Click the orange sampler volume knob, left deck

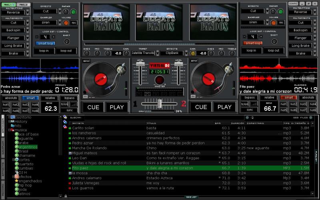click(x=66, y=23)
